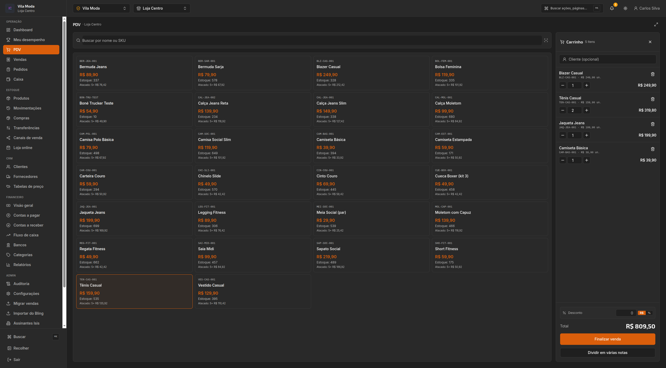Viewport: 666px width, 368px height.
Task: Go to Compras page
Action: [31, 118]
